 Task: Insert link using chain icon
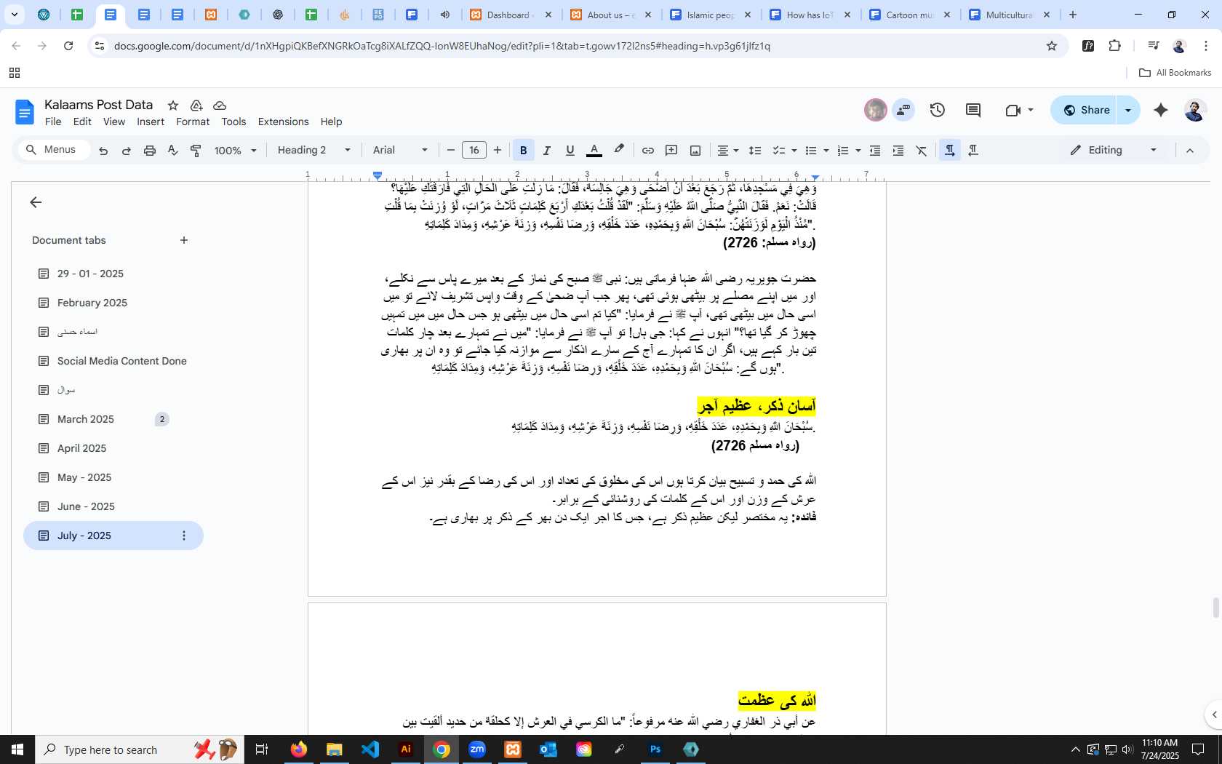(x=647, y=151)
